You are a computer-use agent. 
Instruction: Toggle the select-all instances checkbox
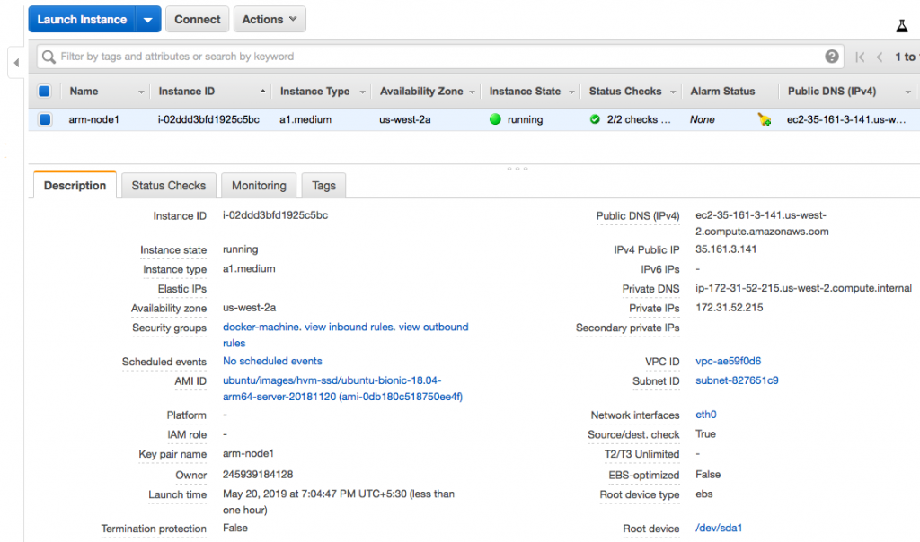tap(44, 91)
